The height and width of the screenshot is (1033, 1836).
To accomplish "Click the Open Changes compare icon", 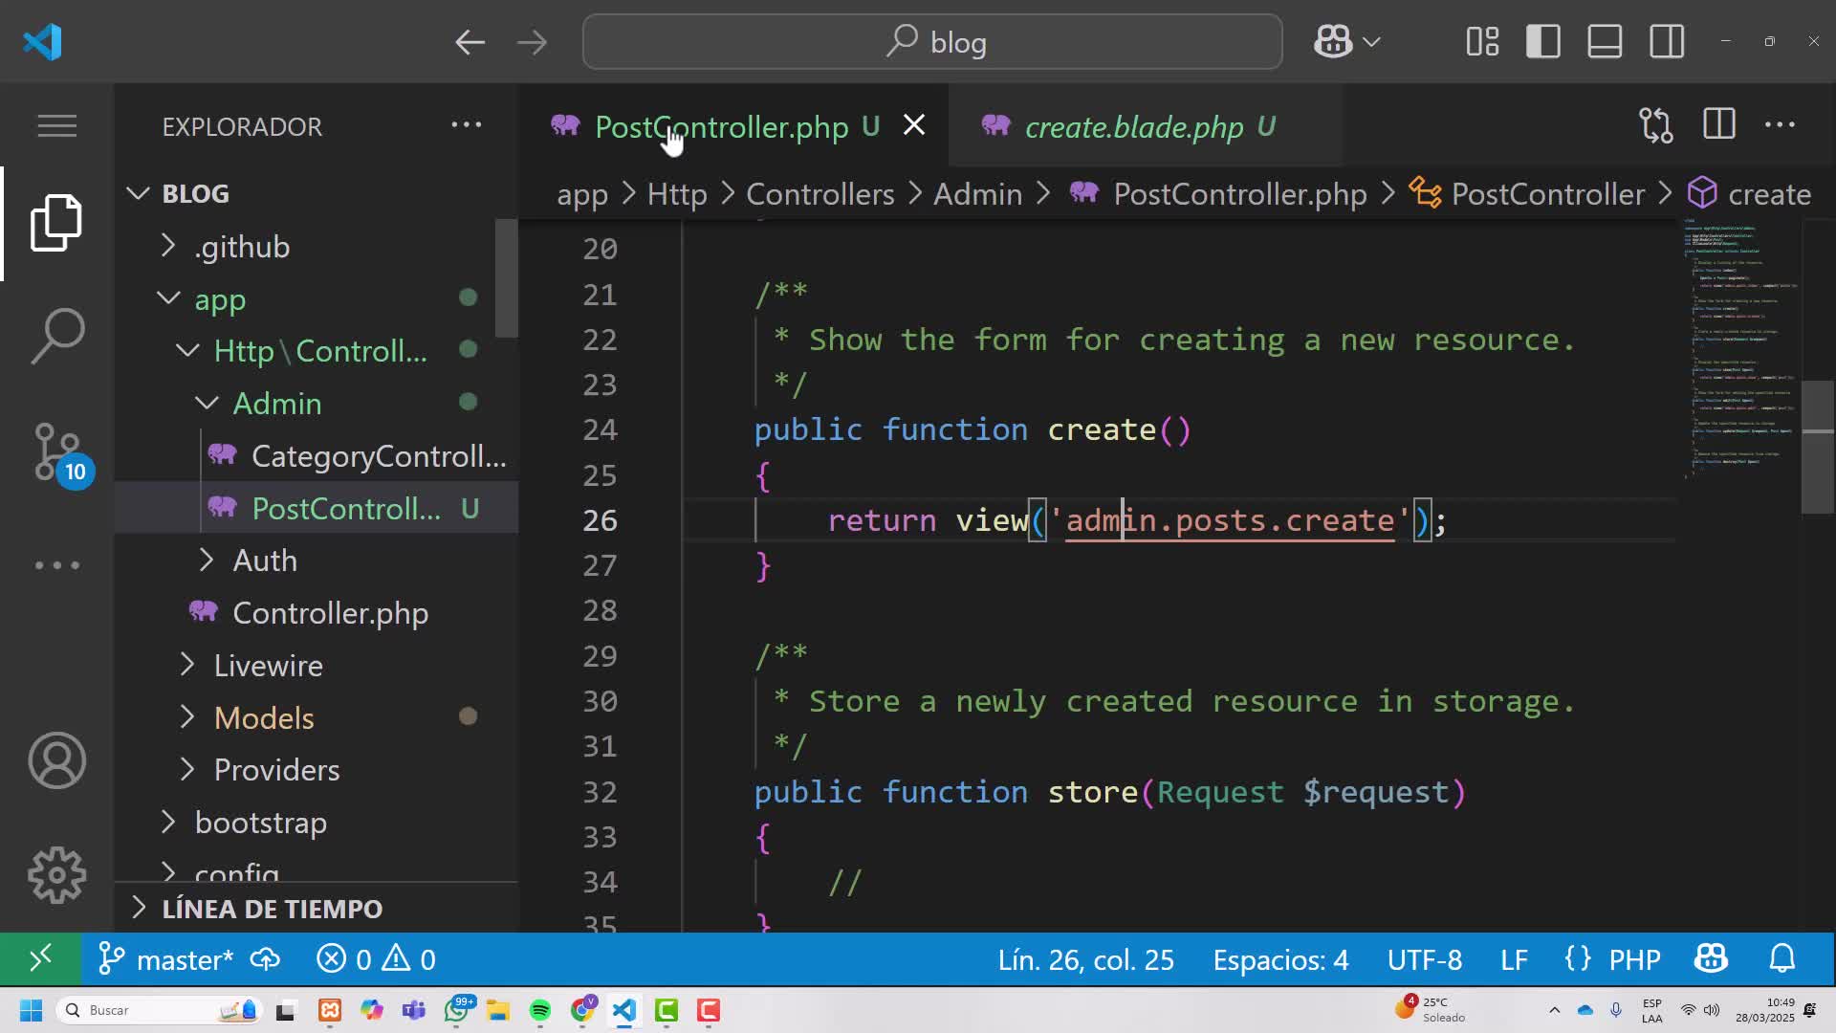I will coord(1655,125).
